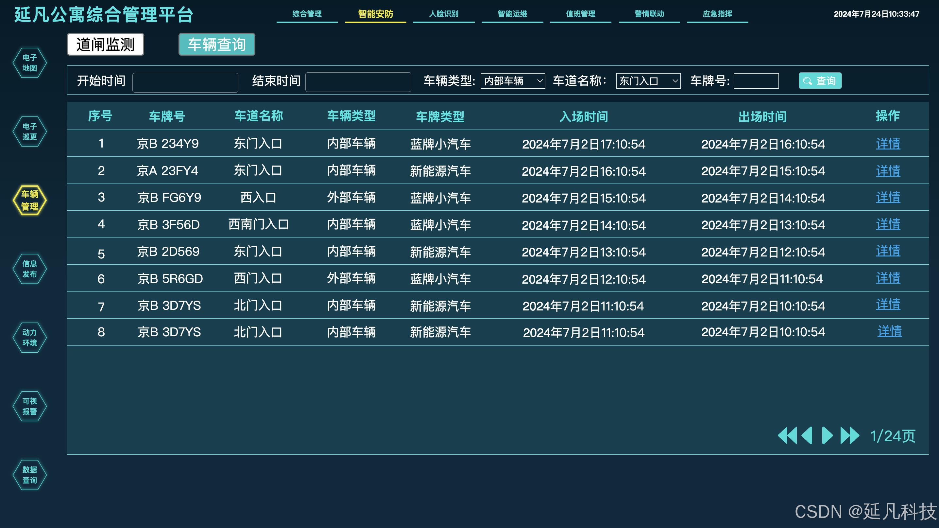Jump to last page with double-right arrow

click(x=850, y=435)
